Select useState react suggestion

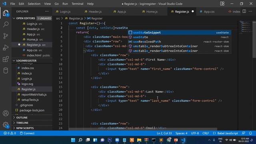179,37
